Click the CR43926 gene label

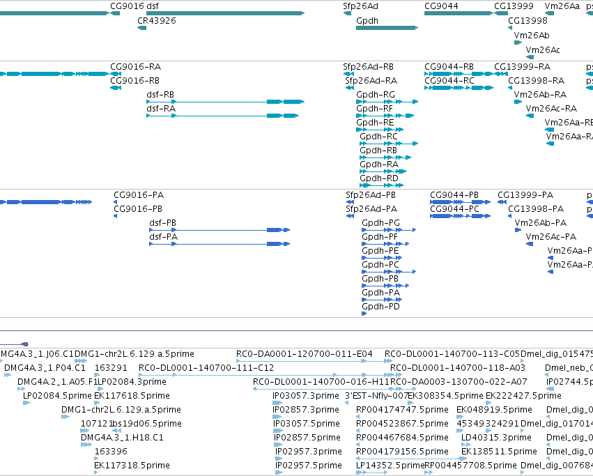click(157, 20)
